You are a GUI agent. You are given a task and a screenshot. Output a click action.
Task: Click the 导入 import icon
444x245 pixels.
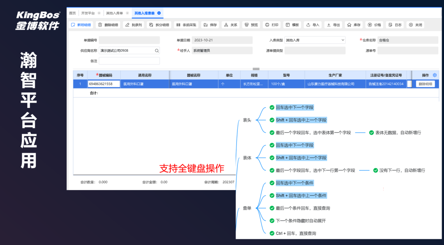pyautogui.click(x=308, y=25)
